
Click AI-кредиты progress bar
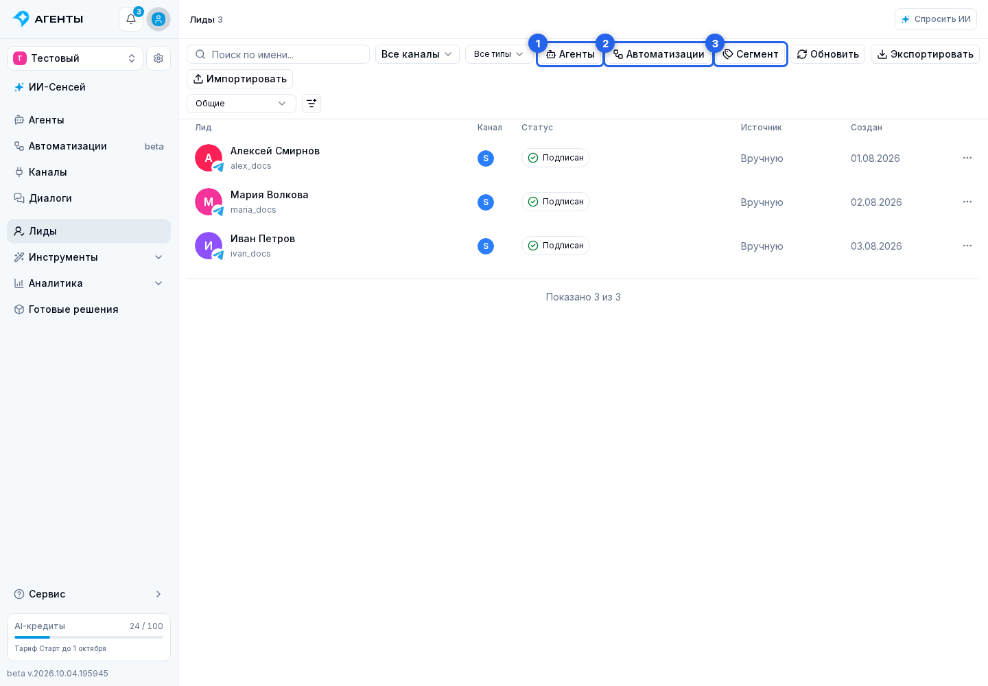coord(89,637)
